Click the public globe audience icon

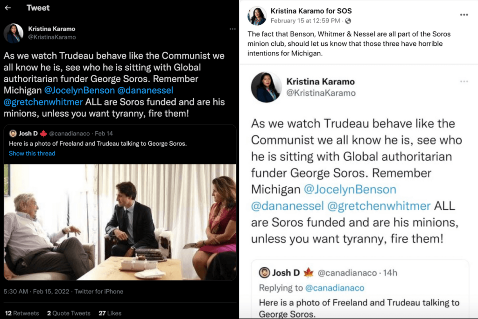[348, 21]
